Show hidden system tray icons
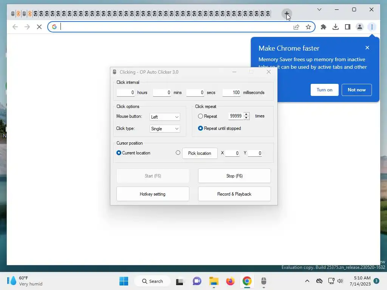 click(307, 281)
